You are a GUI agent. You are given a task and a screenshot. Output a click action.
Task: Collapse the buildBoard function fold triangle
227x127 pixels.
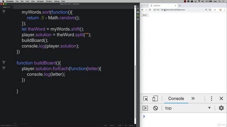4,62
